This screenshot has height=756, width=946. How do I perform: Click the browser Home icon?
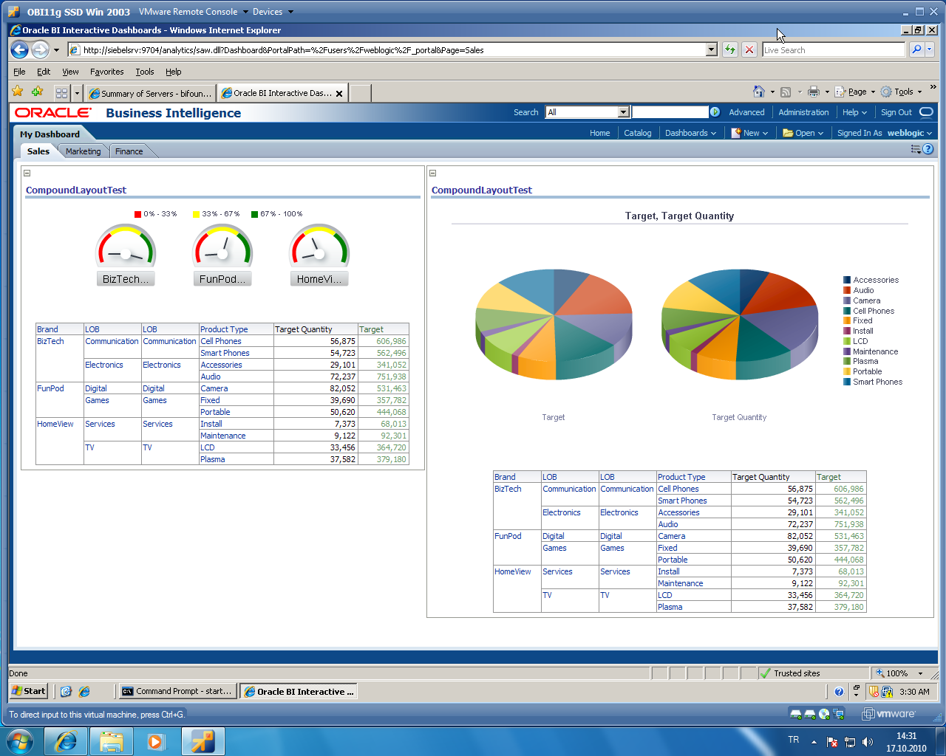(x=759, y=91)
